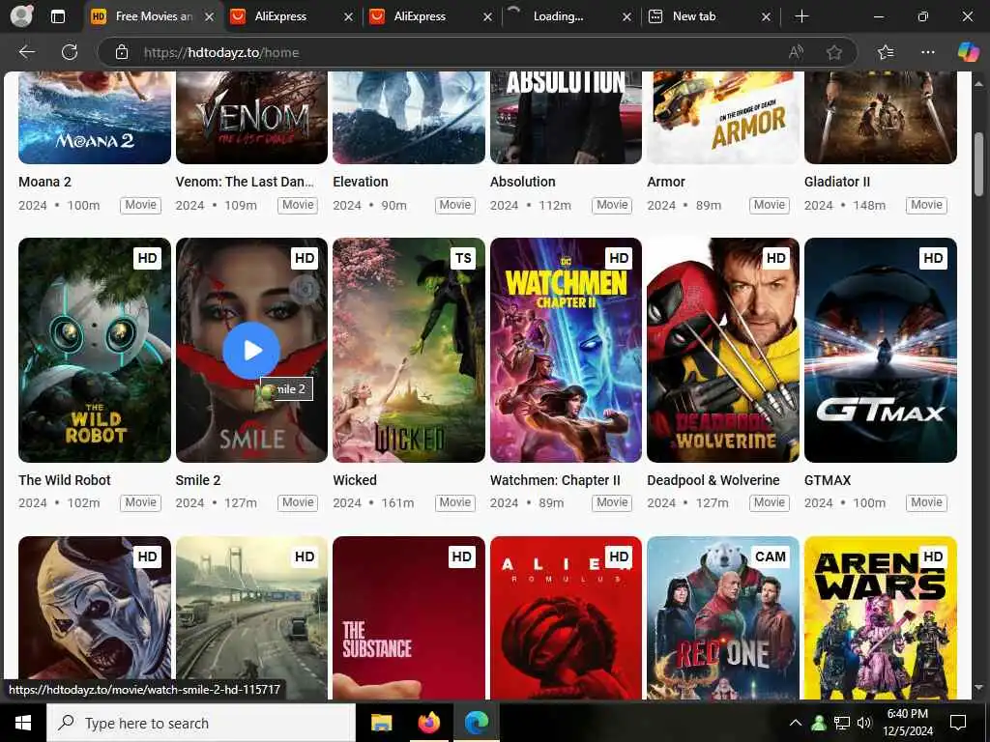Viewport: 990px width, 742px height.
Task: Launch Firefox from the taskbar
Action: (428, 723)
